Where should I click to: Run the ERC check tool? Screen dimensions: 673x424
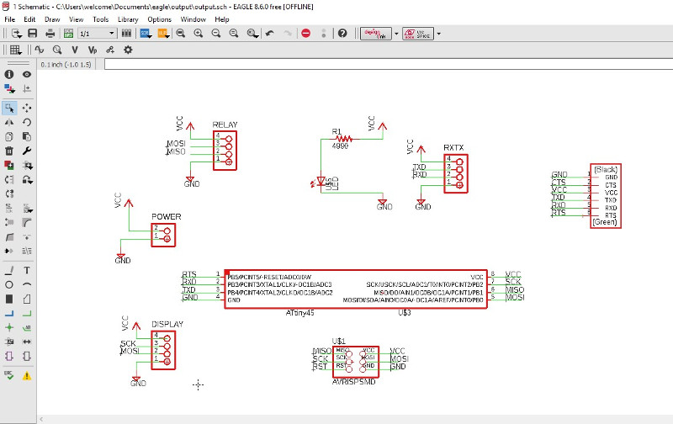pyautogui.click(x=9, y=375)
